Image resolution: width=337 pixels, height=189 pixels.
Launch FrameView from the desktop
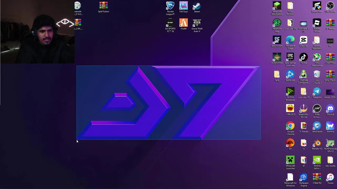pyautogui.click(x=317, y=7)
